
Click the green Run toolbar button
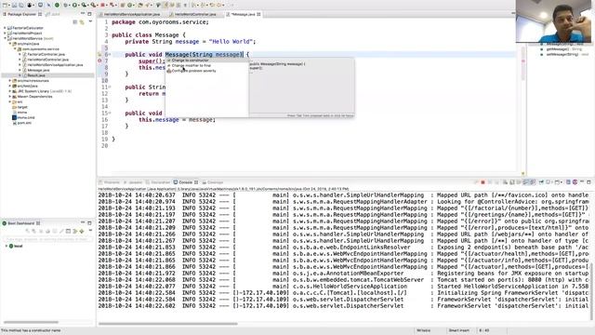click(x=74, y=5)
